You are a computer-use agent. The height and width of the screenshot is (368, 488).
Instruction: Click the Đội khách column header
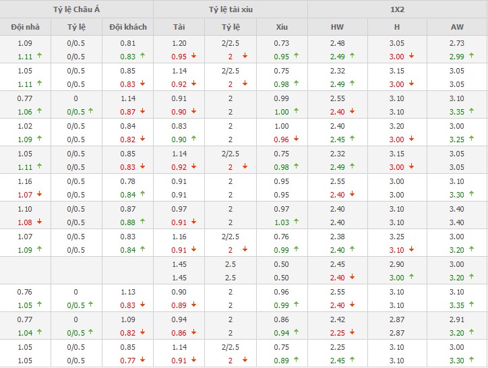coord(127,27)
